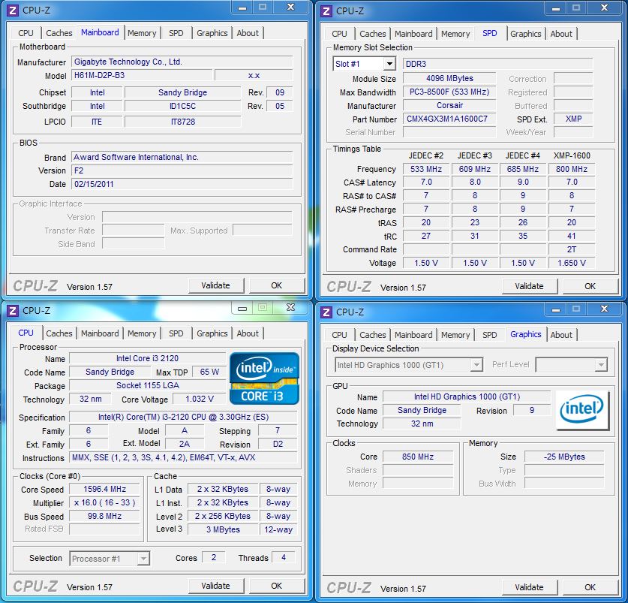Open the Mainboard tab in the Graphics window
The height and width of the screenshot is (603, 628).
[x=413, y=335]
